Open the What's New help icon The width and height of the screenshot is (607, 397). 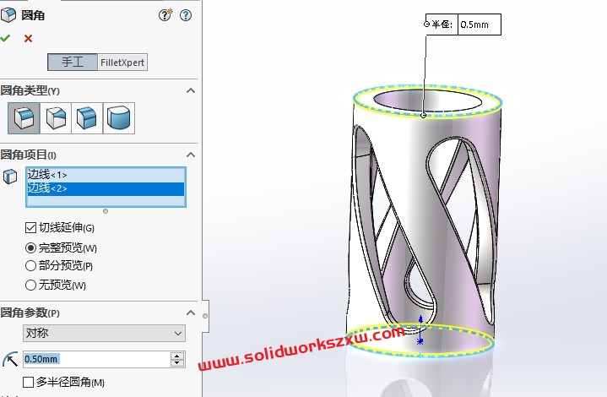pyautogui.click(x=165, y=15)
